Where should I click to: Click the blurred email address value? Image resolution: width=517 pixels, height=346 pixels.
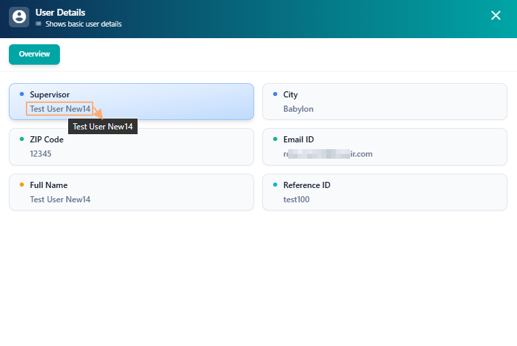coord(328,154)
